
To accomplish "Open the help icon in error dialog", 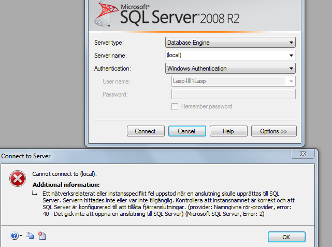I will coord(15,236).
